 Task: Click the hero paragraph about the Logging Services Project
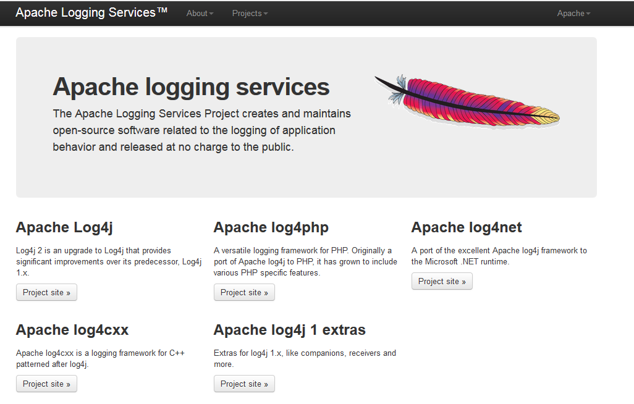pyautogui.click(x=202, y=130)
